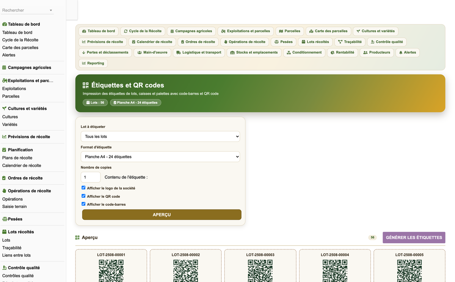Open Carte des parcelles sidebar link
Screen dimensions: 455x282
[x=20, y=47]
